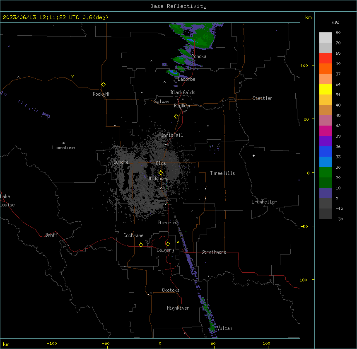
Task: Click the Drumheller label
Action: pos(264,202)
